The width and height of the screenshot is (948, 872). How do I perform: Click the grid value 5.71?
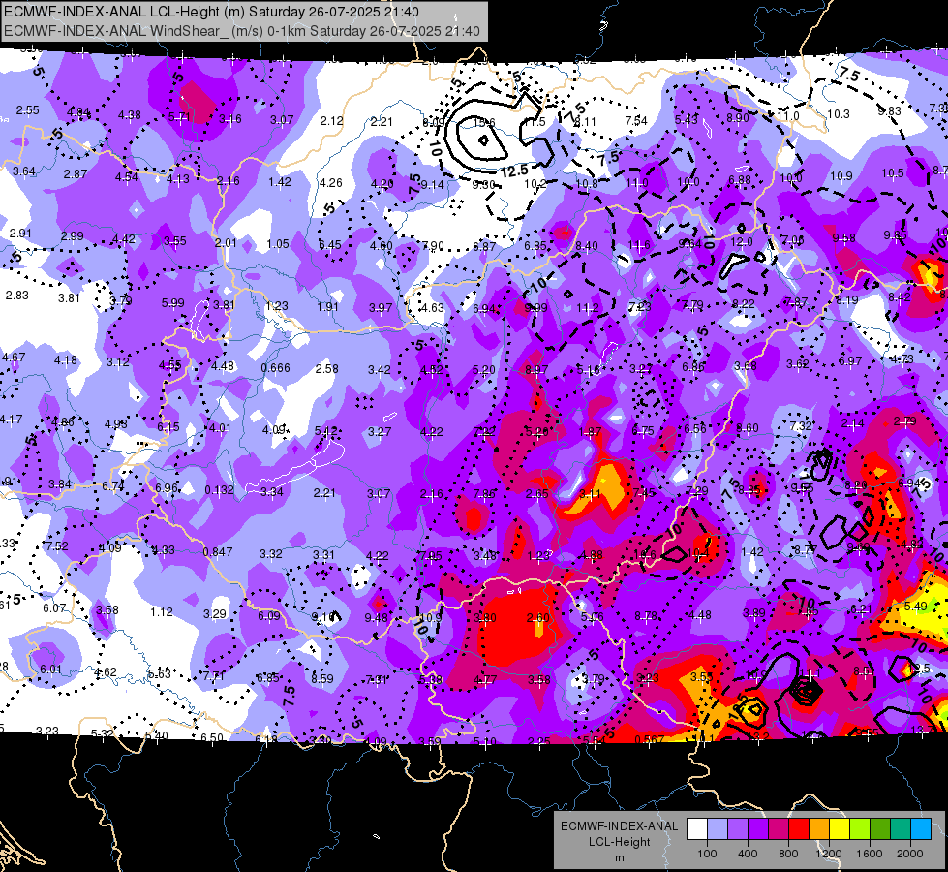179,117
